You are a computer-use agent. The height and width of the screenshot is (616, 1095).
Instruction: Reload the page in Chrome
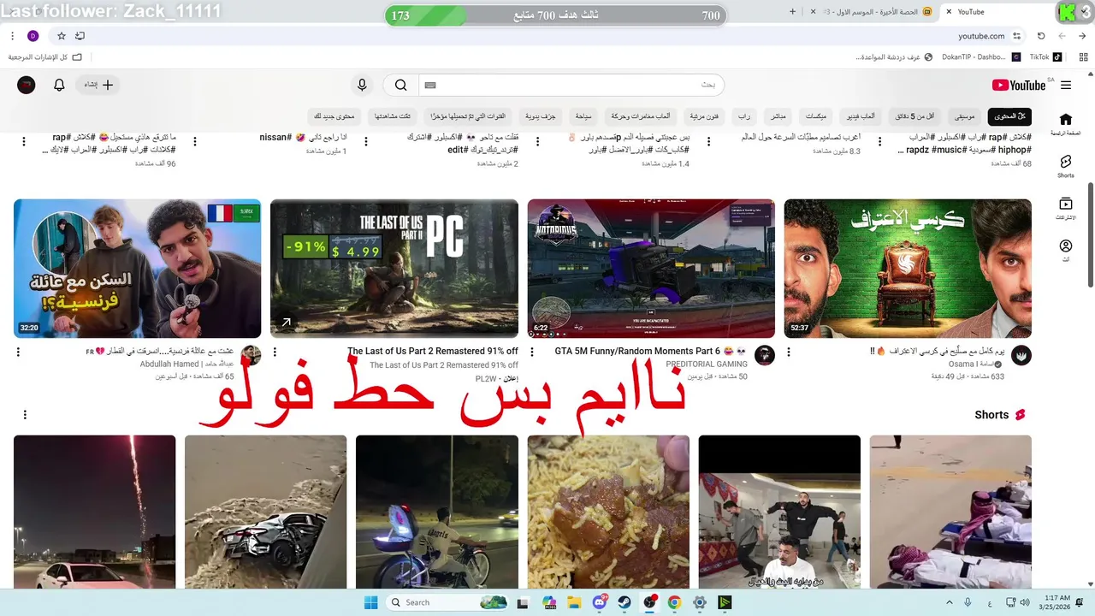(1041, 36)
